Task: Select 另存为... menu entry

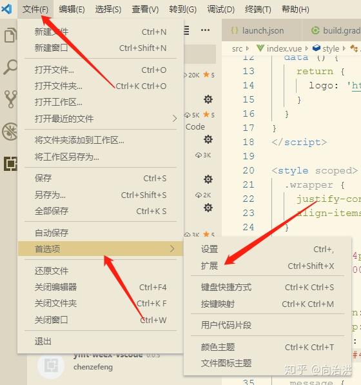Action: click(x=101, y=195)
